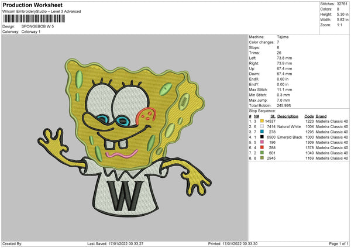Click the Natural White thread color swatch

tap(262, 126)
